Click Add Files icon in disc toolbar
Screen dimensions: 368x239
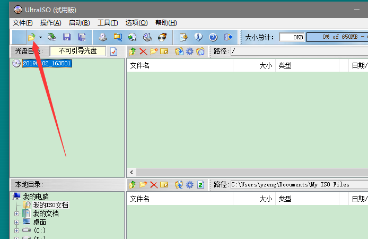pos(179,51)
